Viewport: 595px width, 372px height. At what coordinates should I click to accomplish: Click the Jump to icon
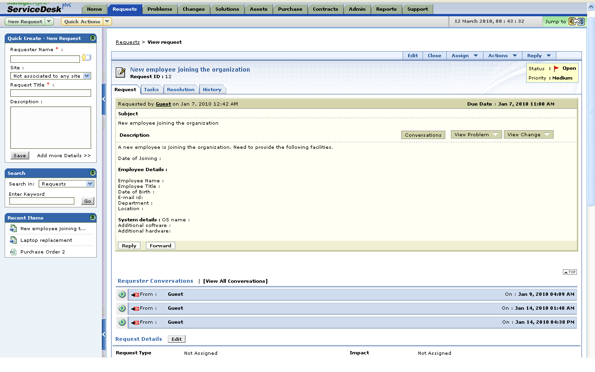[576, 21]
